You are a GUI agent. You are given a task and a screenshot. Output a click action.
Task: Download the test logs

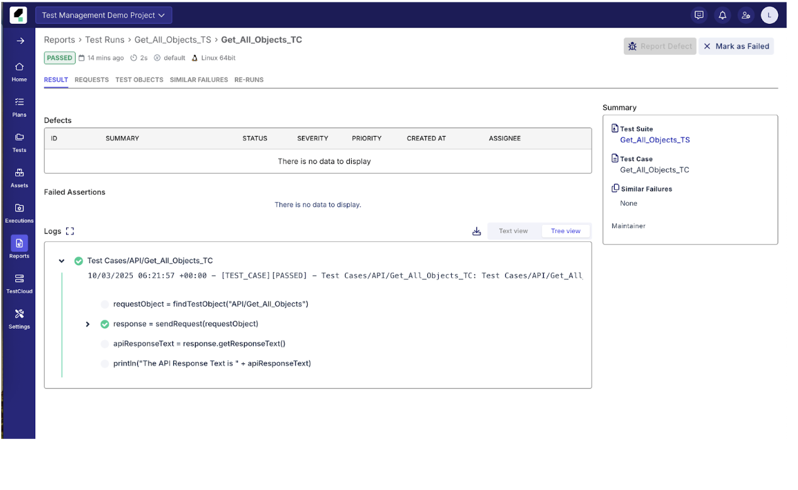476,231
